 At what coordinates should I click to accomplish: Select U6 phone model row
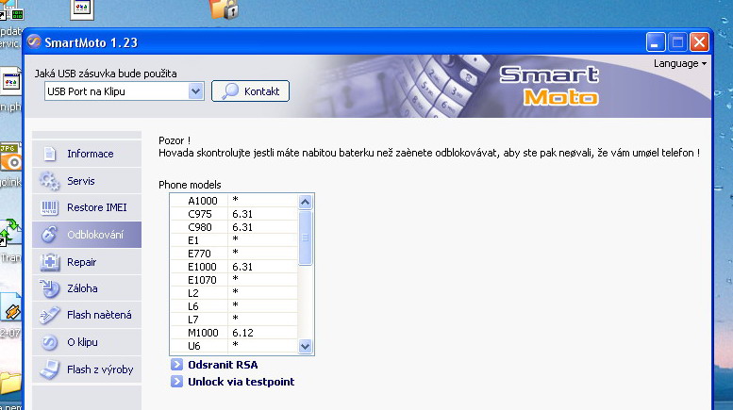[x=234, y=346]
